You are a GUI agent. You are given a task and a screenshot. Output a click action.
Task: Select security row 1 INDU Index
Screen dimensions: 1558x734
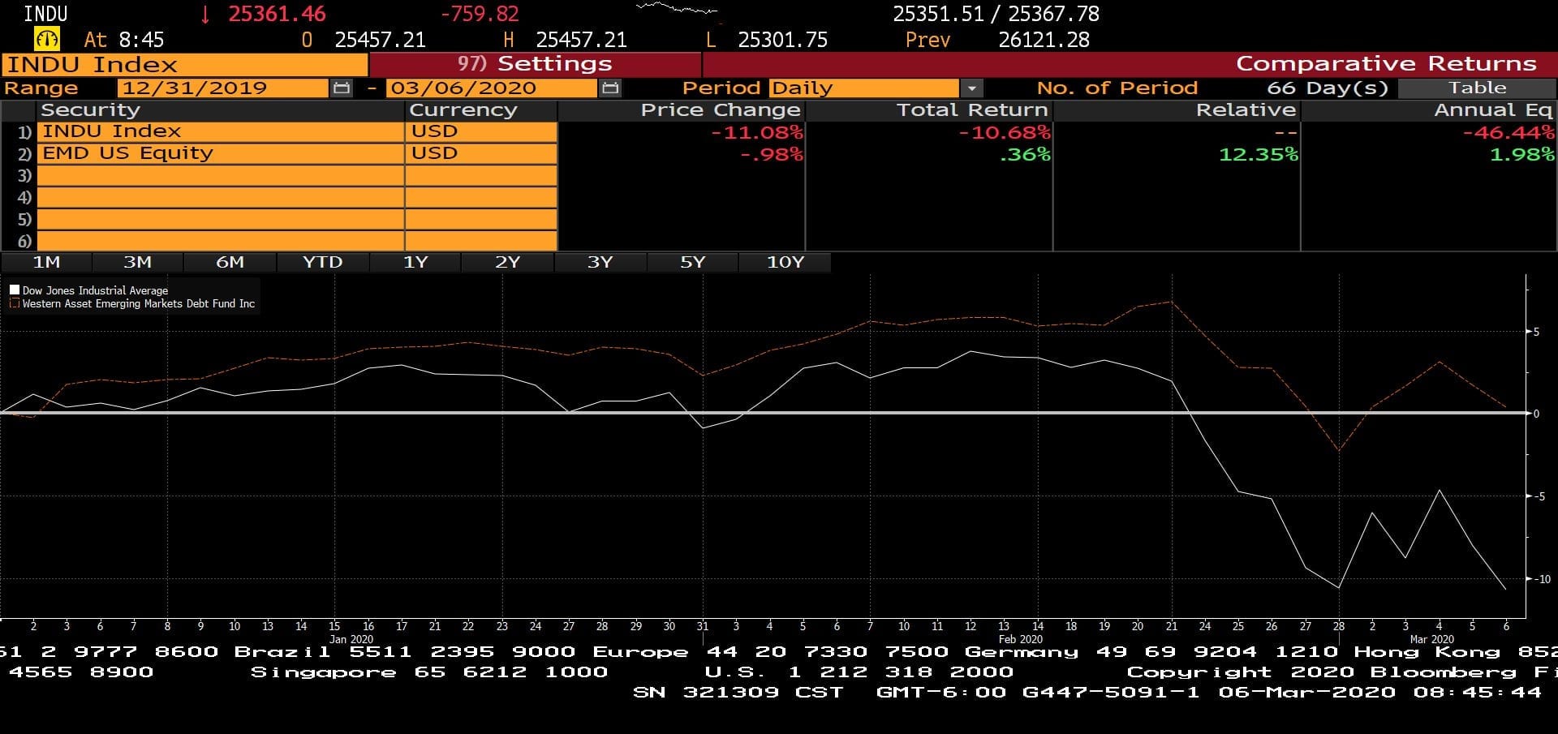pos(220,131)
